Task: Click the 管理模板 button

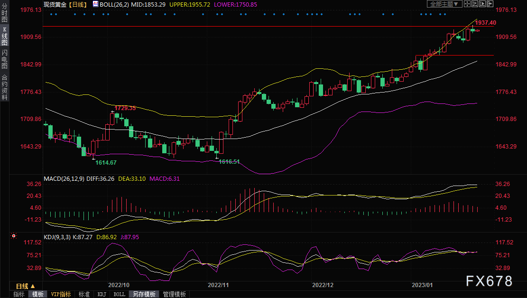Action: pyautogui.click(x=174, y=294)
